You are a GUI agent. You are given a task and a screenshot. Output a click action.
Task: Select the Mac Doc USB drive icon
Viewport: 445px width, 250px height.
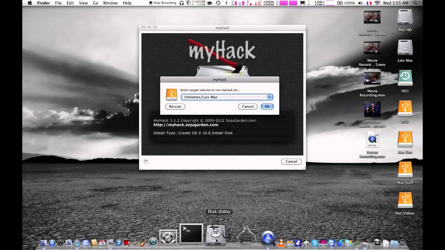point(405,140)
